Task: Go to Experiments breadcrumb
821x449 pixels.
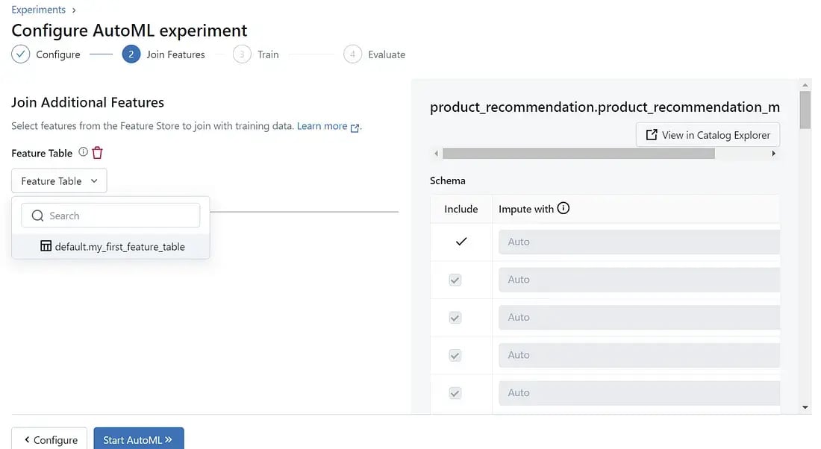Action: pyautogui.click(x=38, y=10)
